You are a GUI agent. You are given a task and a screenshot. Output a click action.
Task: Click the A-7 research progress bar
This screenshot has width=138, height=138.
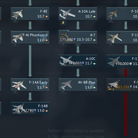tap(68, 42)
